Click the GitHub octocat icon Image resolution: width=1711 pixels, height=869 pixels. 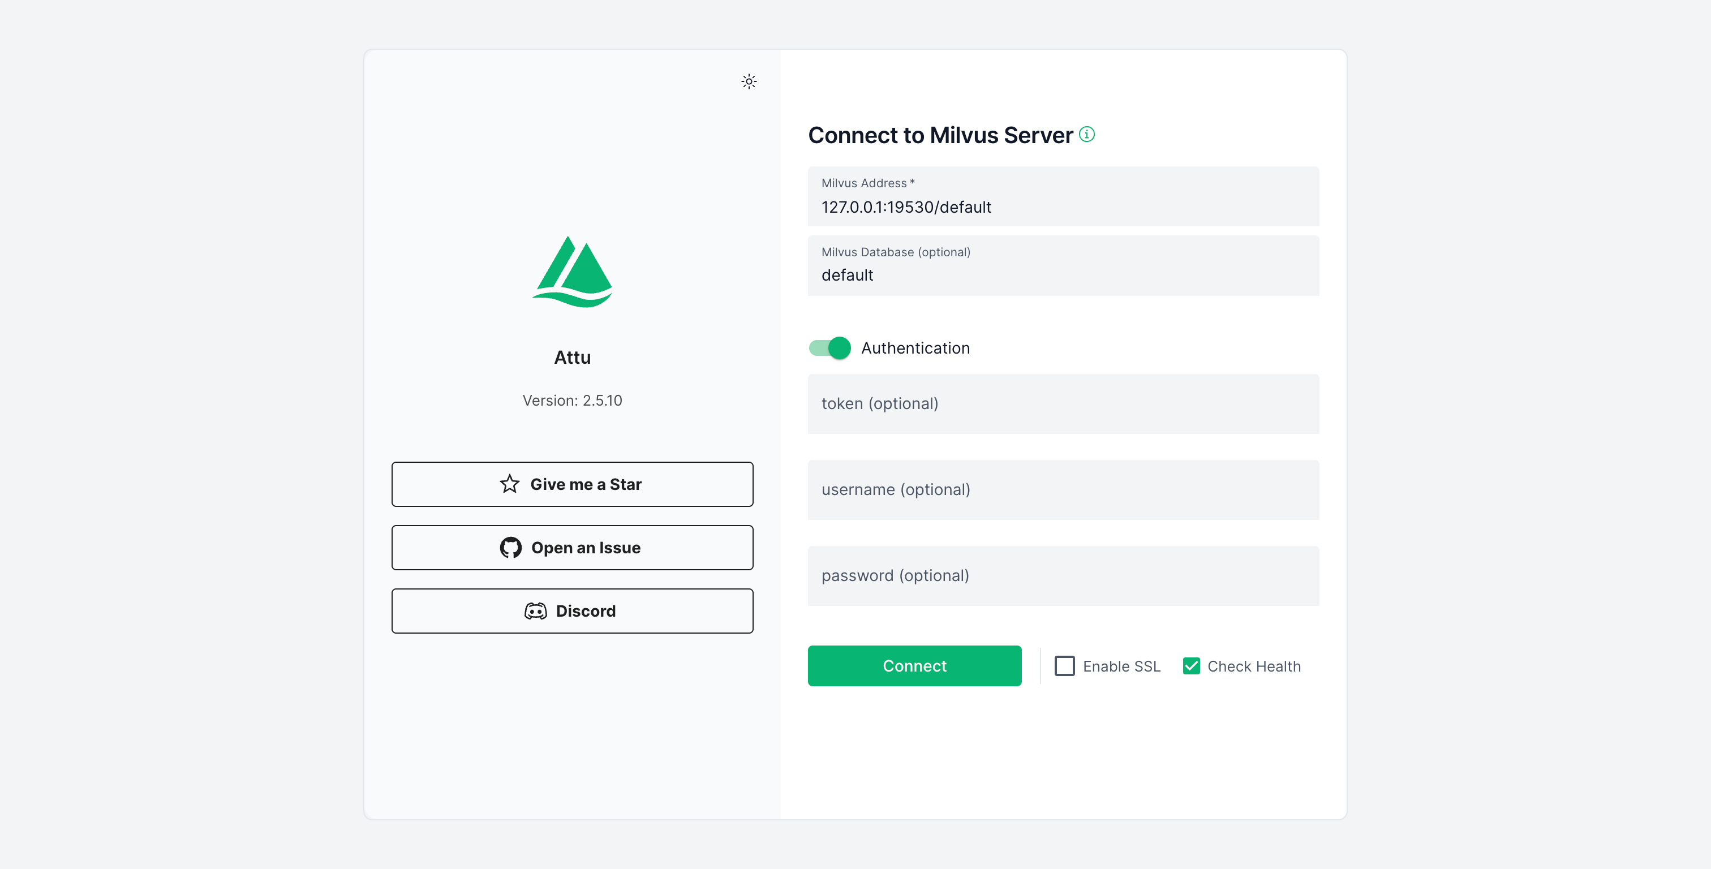(510, 548)
